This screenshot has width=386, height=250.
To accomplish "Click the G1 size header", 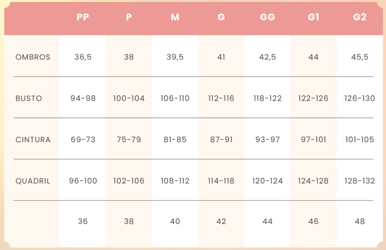I will (313, 17).
